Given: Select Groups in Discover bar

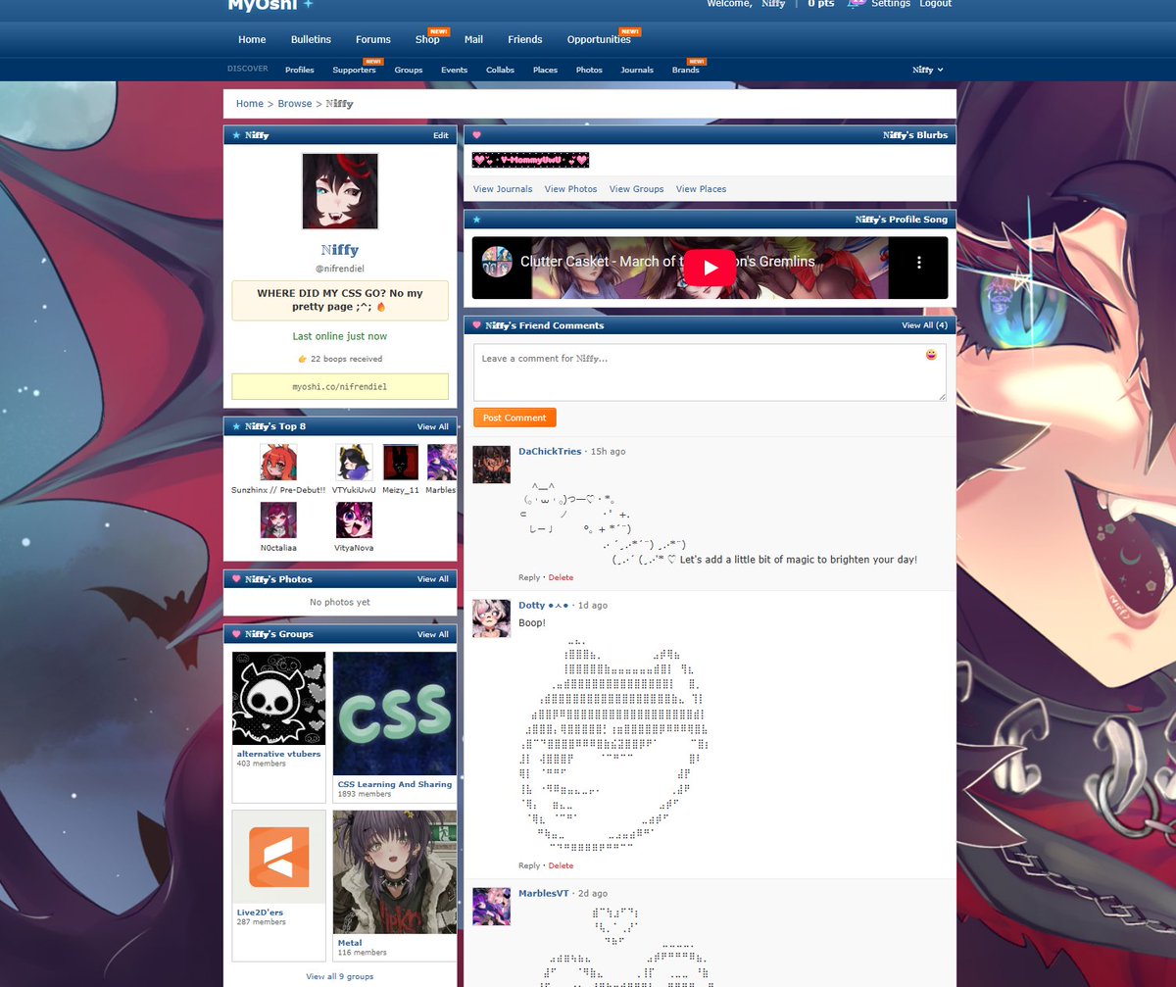Looking at the screenshot, I should coord(409,70).
